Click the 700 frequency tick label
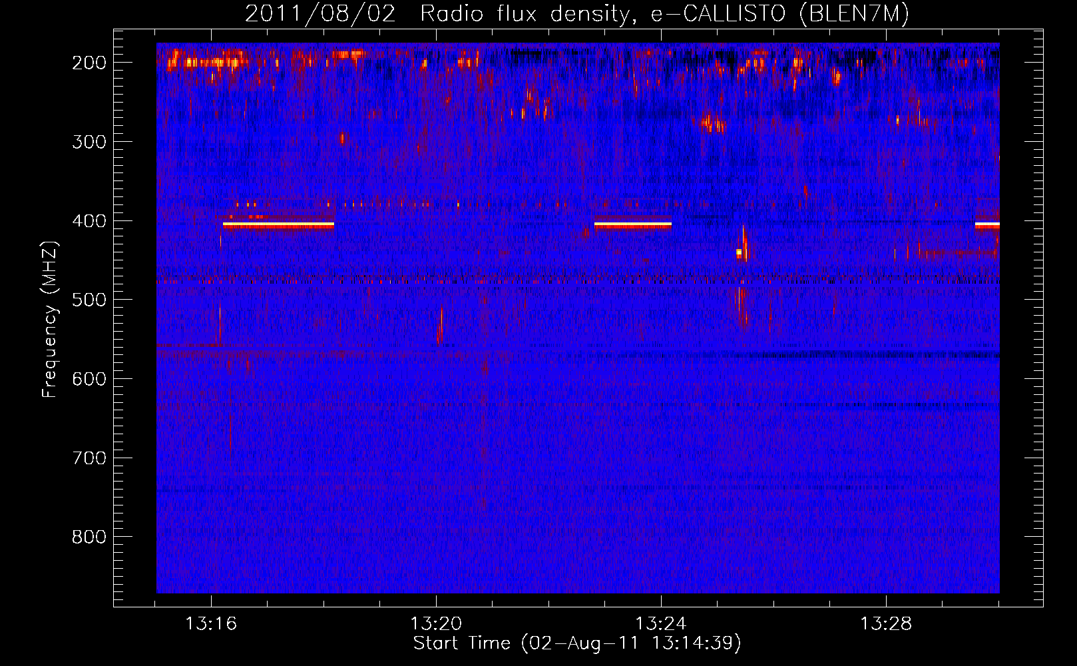This screenshot has height=666, width=1077. tap(89, 458)
